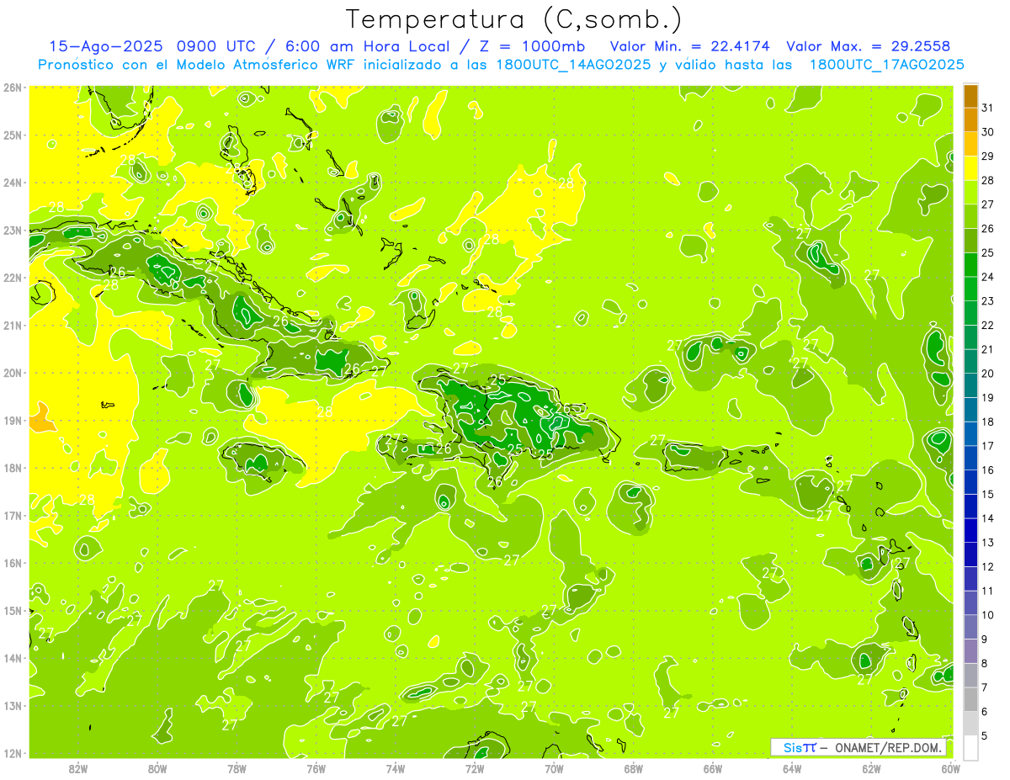Click the latitude axis label "26N"
Image resolution: width=1010 pixels, height=780 pixels.
point(12,88)
